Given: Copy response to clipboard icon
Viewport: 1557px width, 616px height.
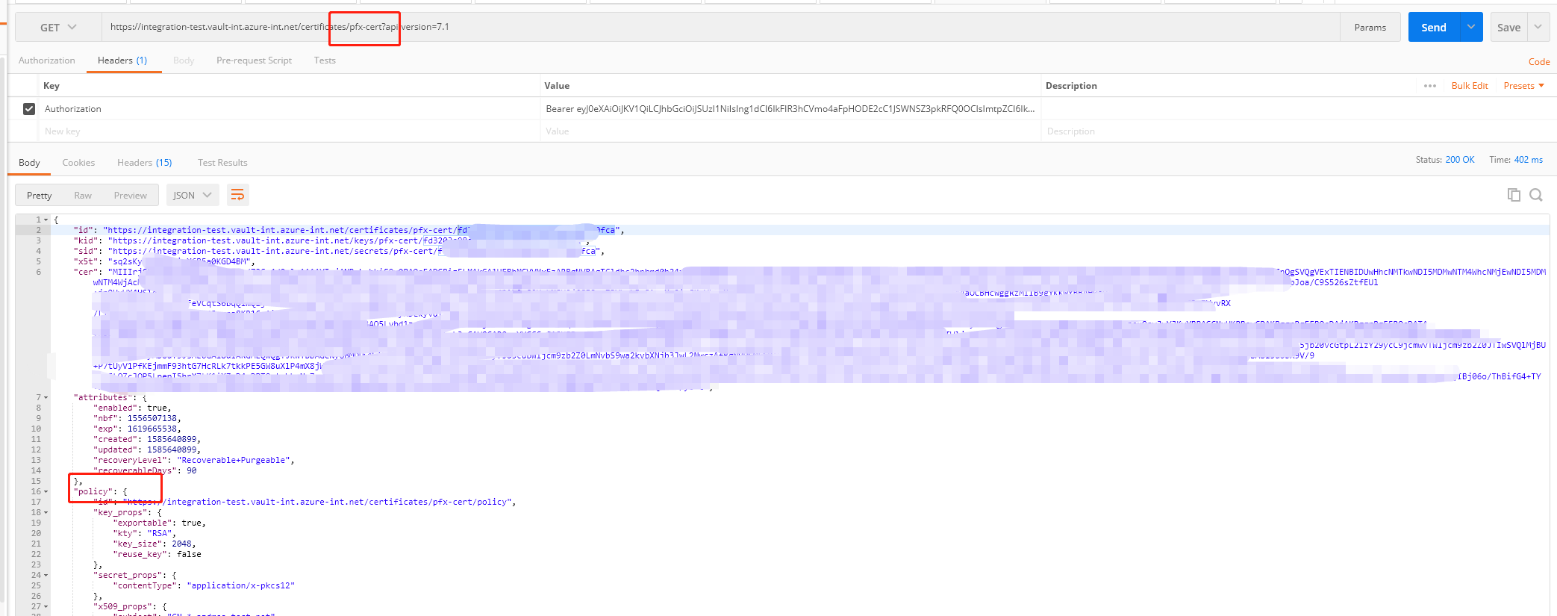Looking at the screenshot, I should coord(1514,195).
